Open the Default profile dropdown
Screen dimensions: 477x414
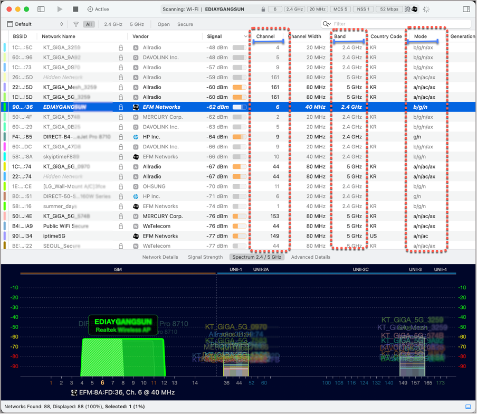(35, 24)
